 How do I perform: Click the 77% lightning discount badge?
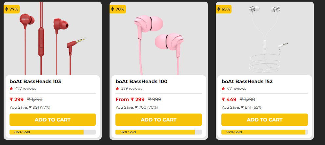[11, 9]
